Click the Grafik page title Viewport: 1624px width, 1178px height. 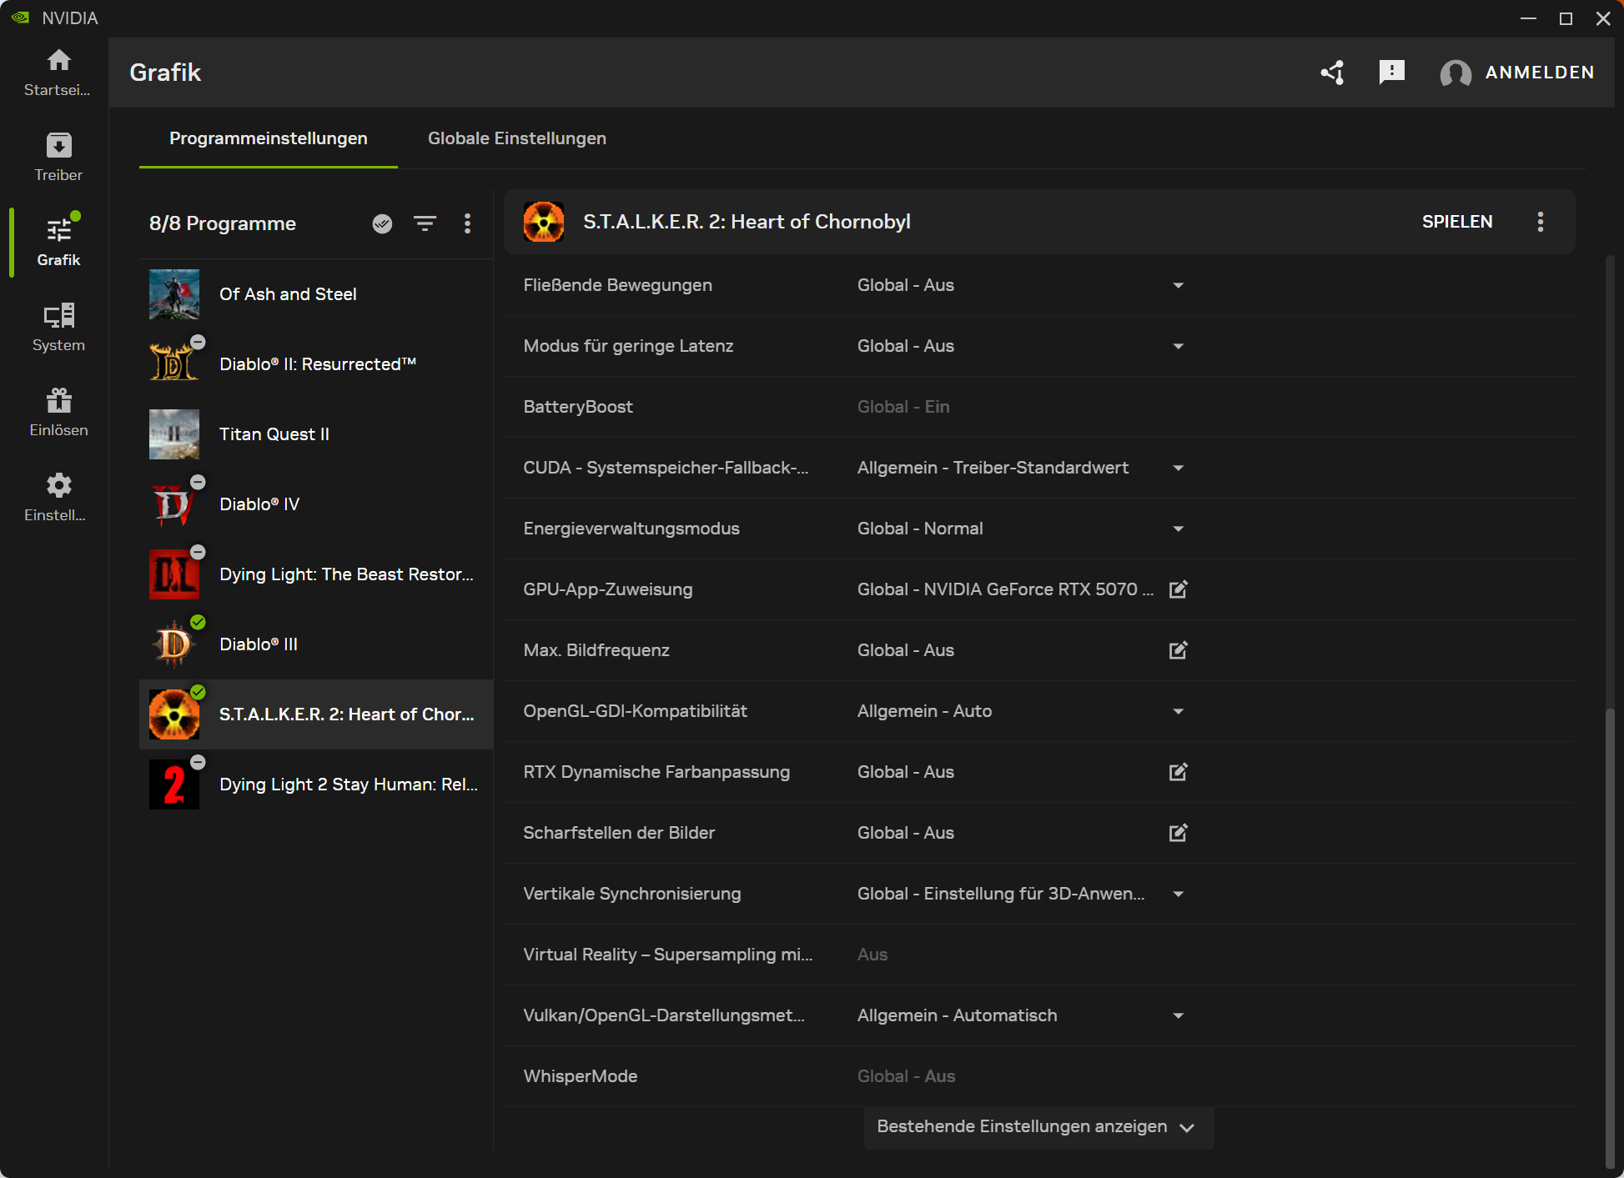point(165,73)
